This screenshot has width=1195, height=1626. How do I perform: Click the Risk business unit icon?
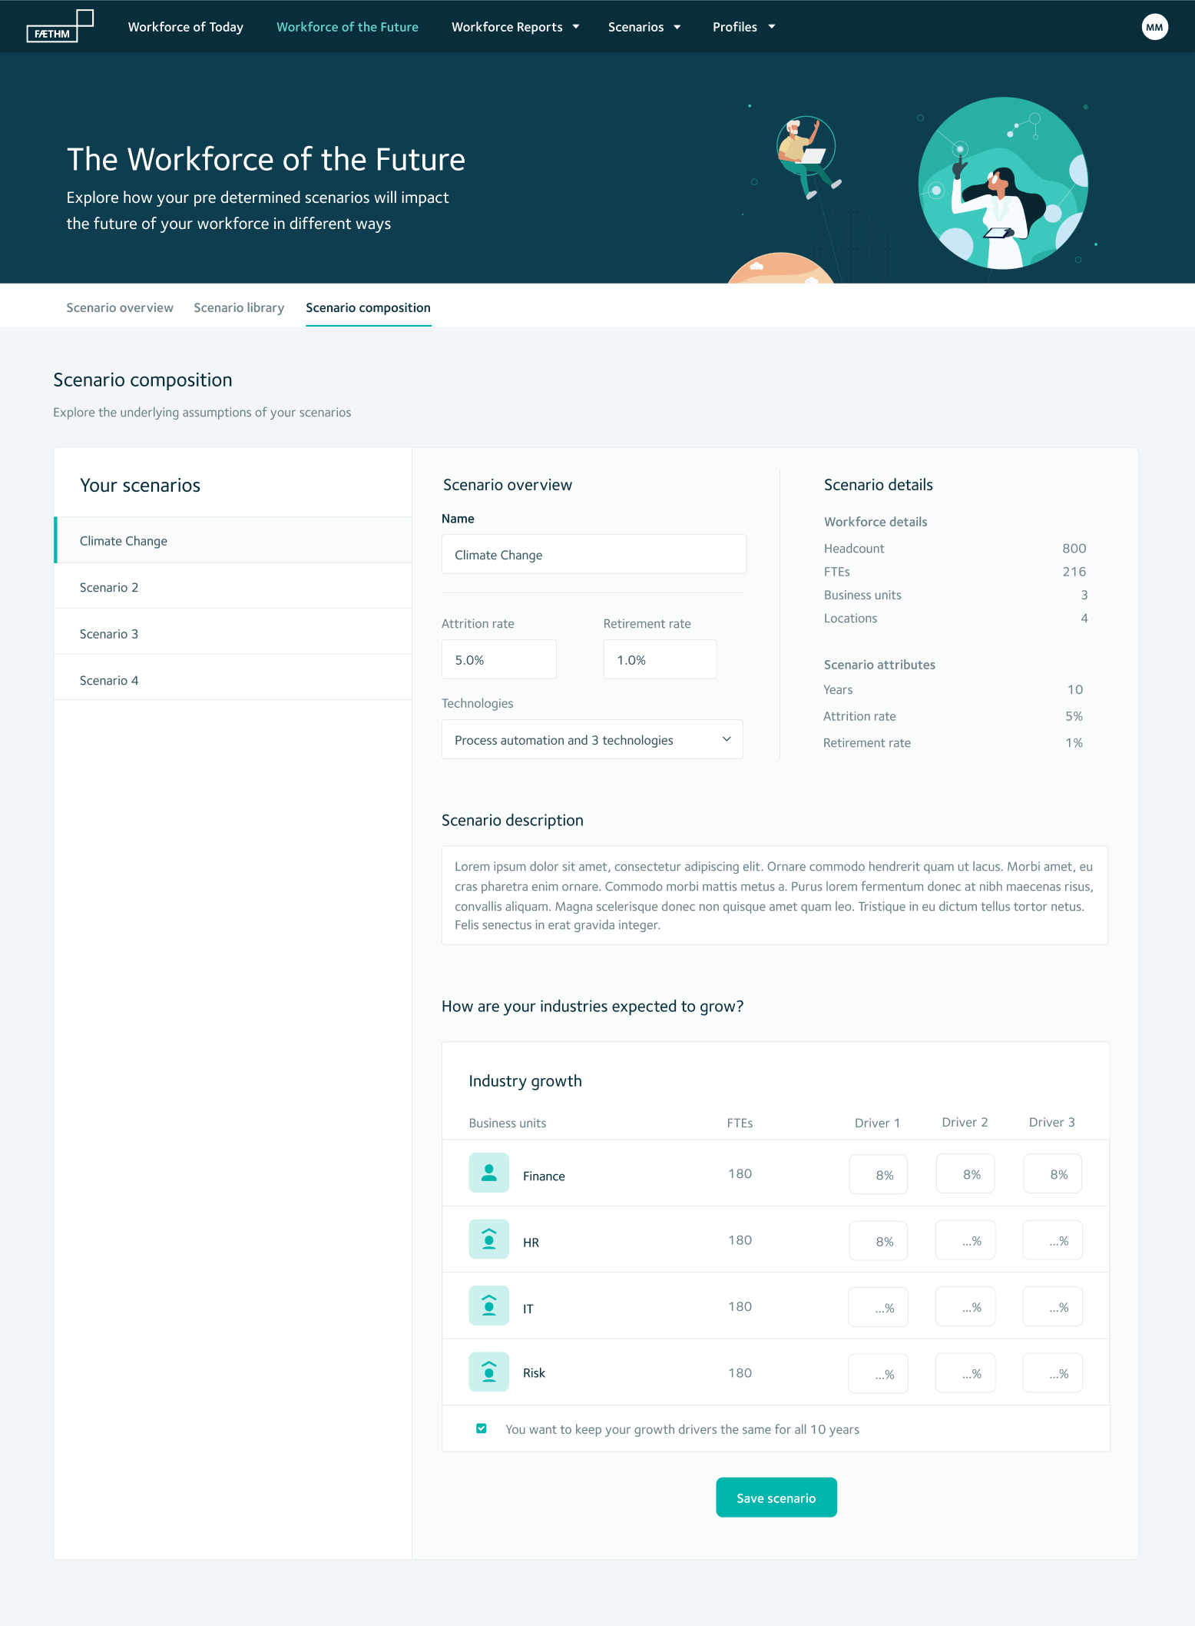click(x=488, y=1372)
